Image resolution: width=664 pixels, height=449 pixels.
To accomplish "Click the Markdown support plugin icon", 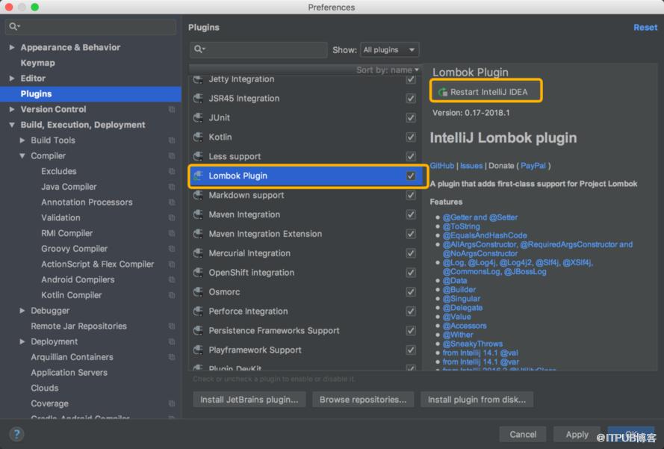I will (198, 195).
